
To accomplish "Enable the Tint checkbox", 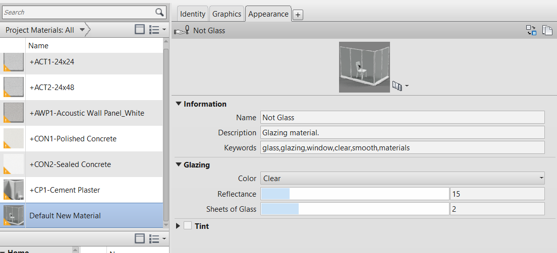I will [188, 226].
